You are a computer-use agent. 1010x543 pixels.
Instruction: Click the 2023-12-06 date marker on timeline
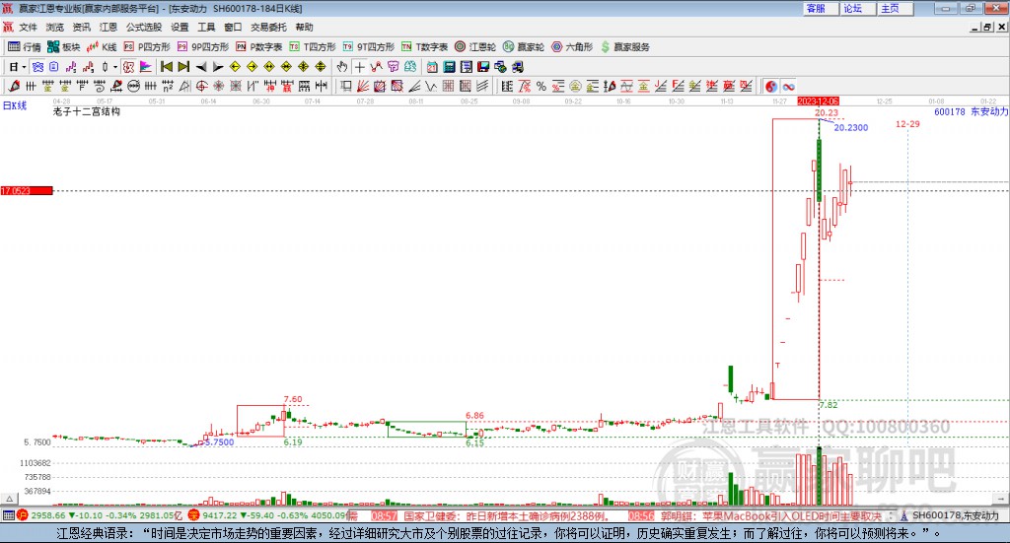tap(818, 101)
